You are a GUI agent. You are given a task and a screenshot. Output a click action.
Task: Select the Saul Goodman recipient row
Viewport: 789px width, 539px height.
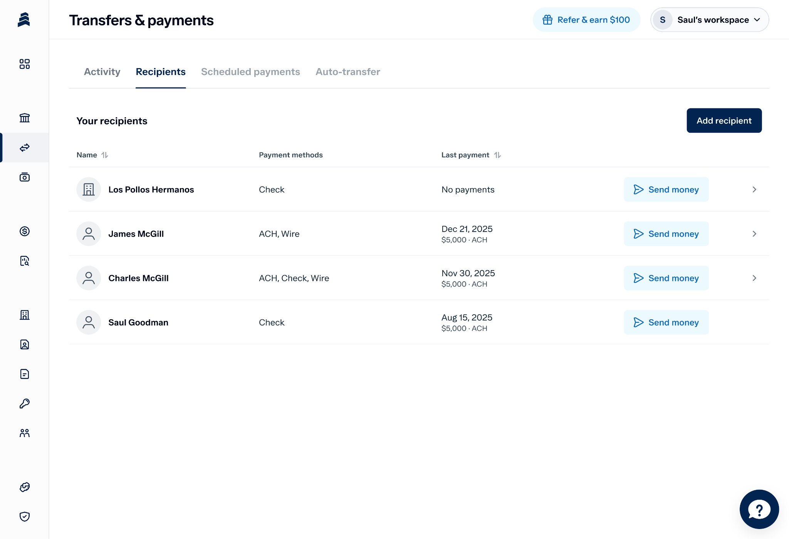[x=138, y=322]
